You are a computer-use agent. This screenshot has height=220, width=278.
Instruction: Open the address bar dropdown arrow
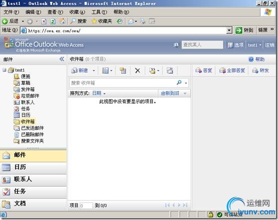[x=229, y=30]
